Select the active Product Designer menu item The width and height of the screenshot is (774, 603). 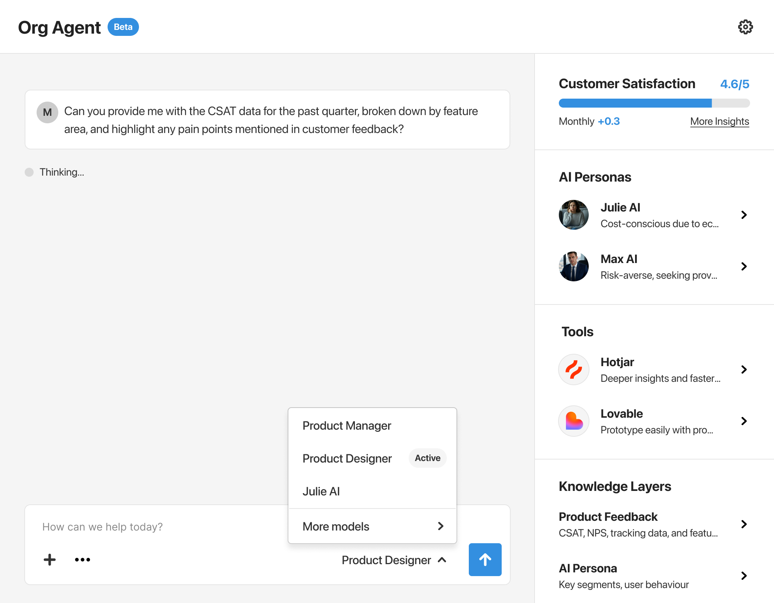(x=347, y=458)
